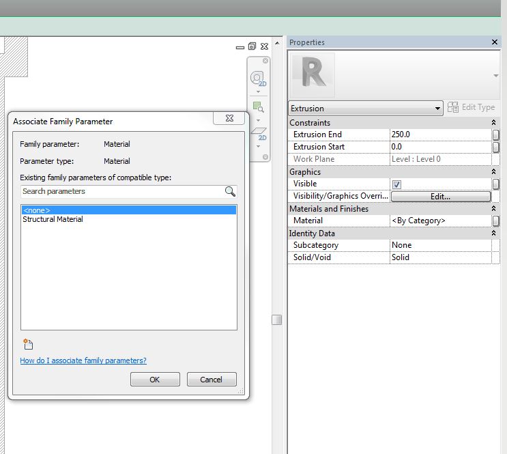
Task: Click the 2D view plane icon on the navigation bar
Action: [x=259, y=134]
